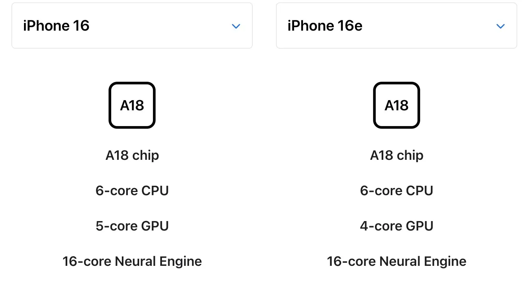Click "A18" lettering inside the right chip graphic
This screenshot has width=522, height=289.
(397, 106)
